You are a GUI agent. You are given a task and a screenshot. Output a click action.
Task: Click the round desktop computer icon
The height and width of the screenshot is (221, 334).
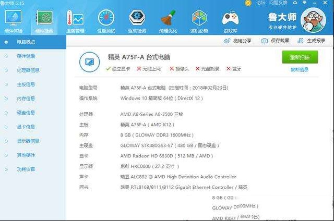pos(89,62)
